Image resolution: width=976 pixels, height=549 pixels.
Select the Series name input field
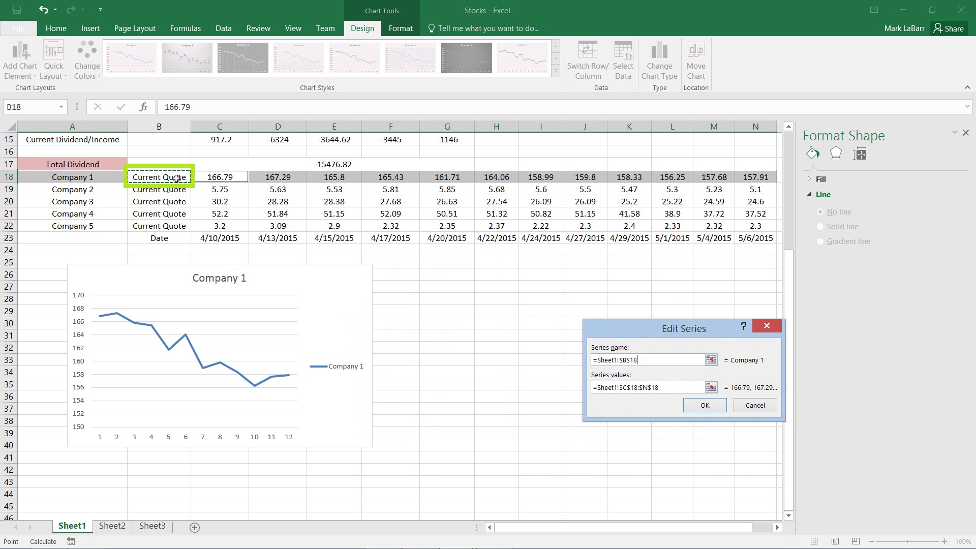[647, 360]
